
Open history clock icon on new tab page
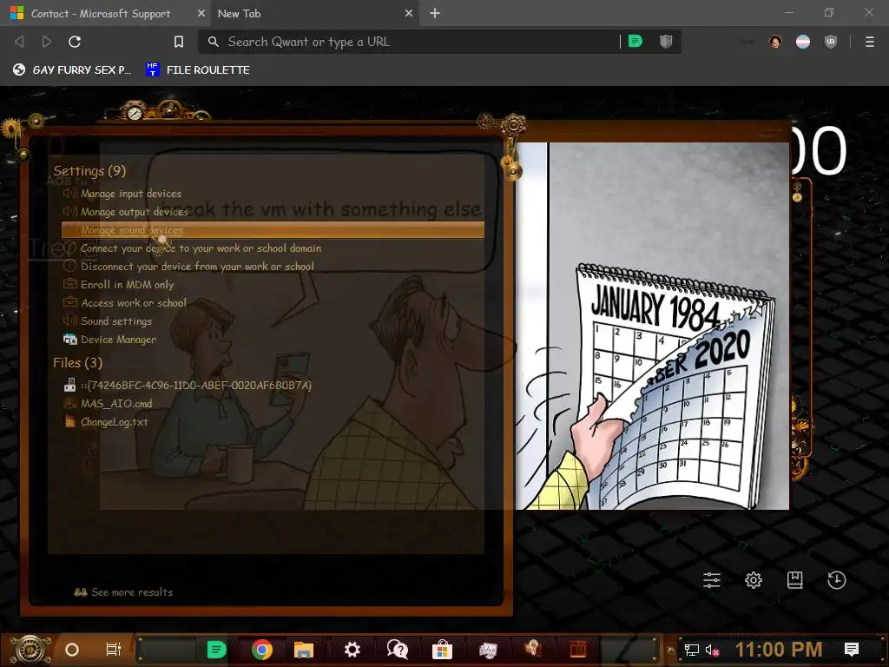[x=836, y=579]
